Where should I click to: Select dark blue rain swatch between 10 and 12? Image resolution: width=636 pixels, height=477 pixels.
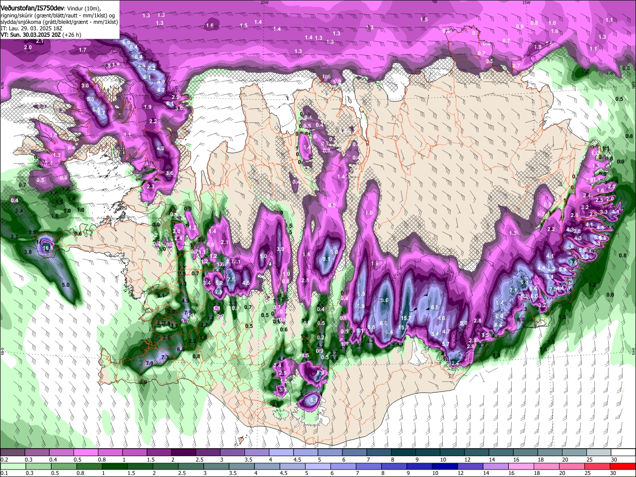pos(445,467)
